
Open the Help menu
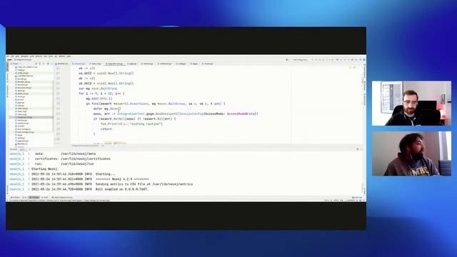click(x=69, y=56)
